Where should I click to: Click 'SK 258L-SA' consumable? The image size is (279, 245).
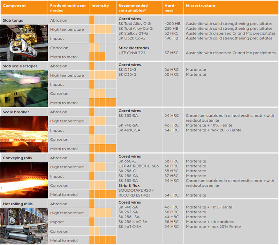pyautogui.click(x=129, y=217)
